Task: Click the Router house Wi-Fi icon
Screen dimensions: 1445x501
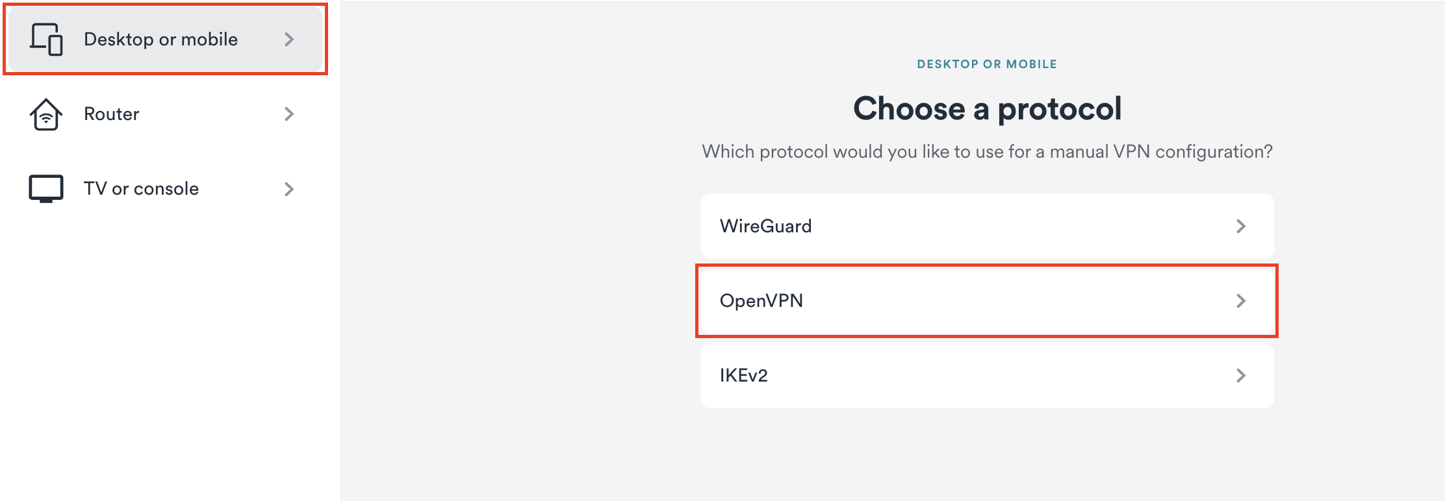Action: (46, 114)
